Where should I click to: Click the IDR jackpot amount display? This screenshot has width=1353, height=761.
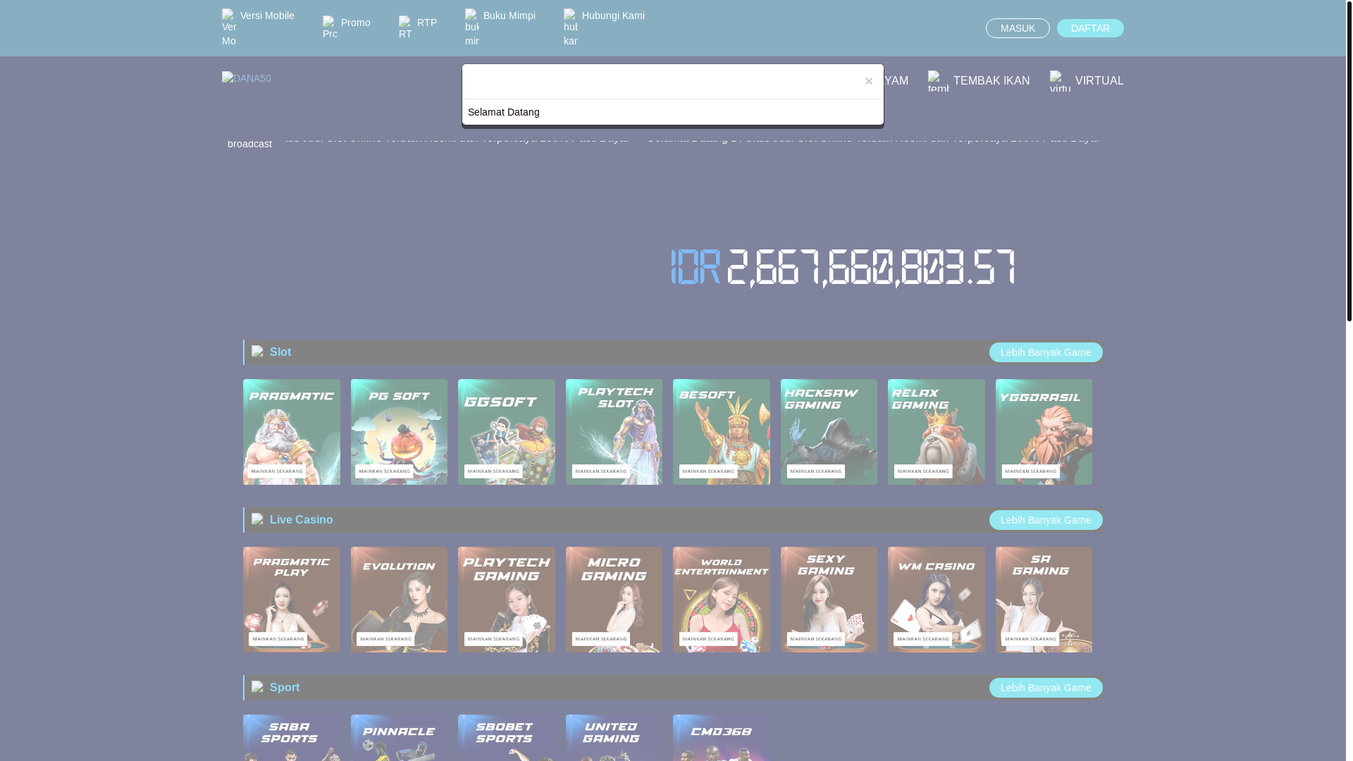[x=843, y=268]
